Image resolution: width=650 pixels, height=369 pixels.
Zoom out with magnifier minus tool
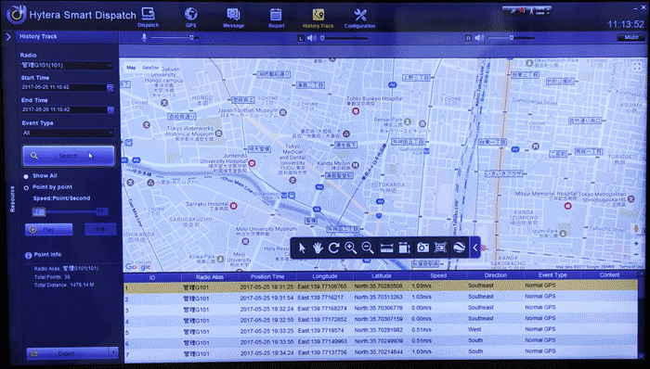tap(368, 248)
